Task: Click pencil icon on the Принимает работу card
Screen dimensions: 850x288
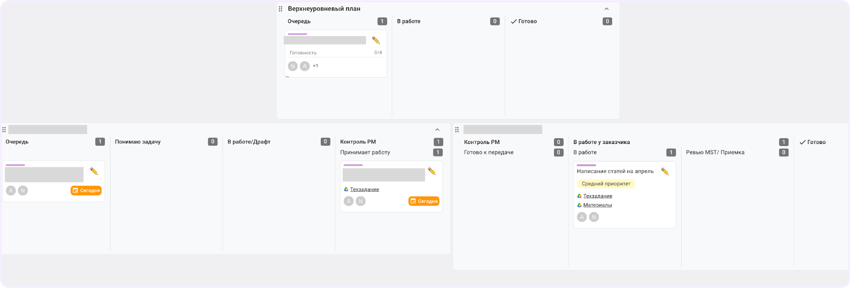Action: click(431, 171)
